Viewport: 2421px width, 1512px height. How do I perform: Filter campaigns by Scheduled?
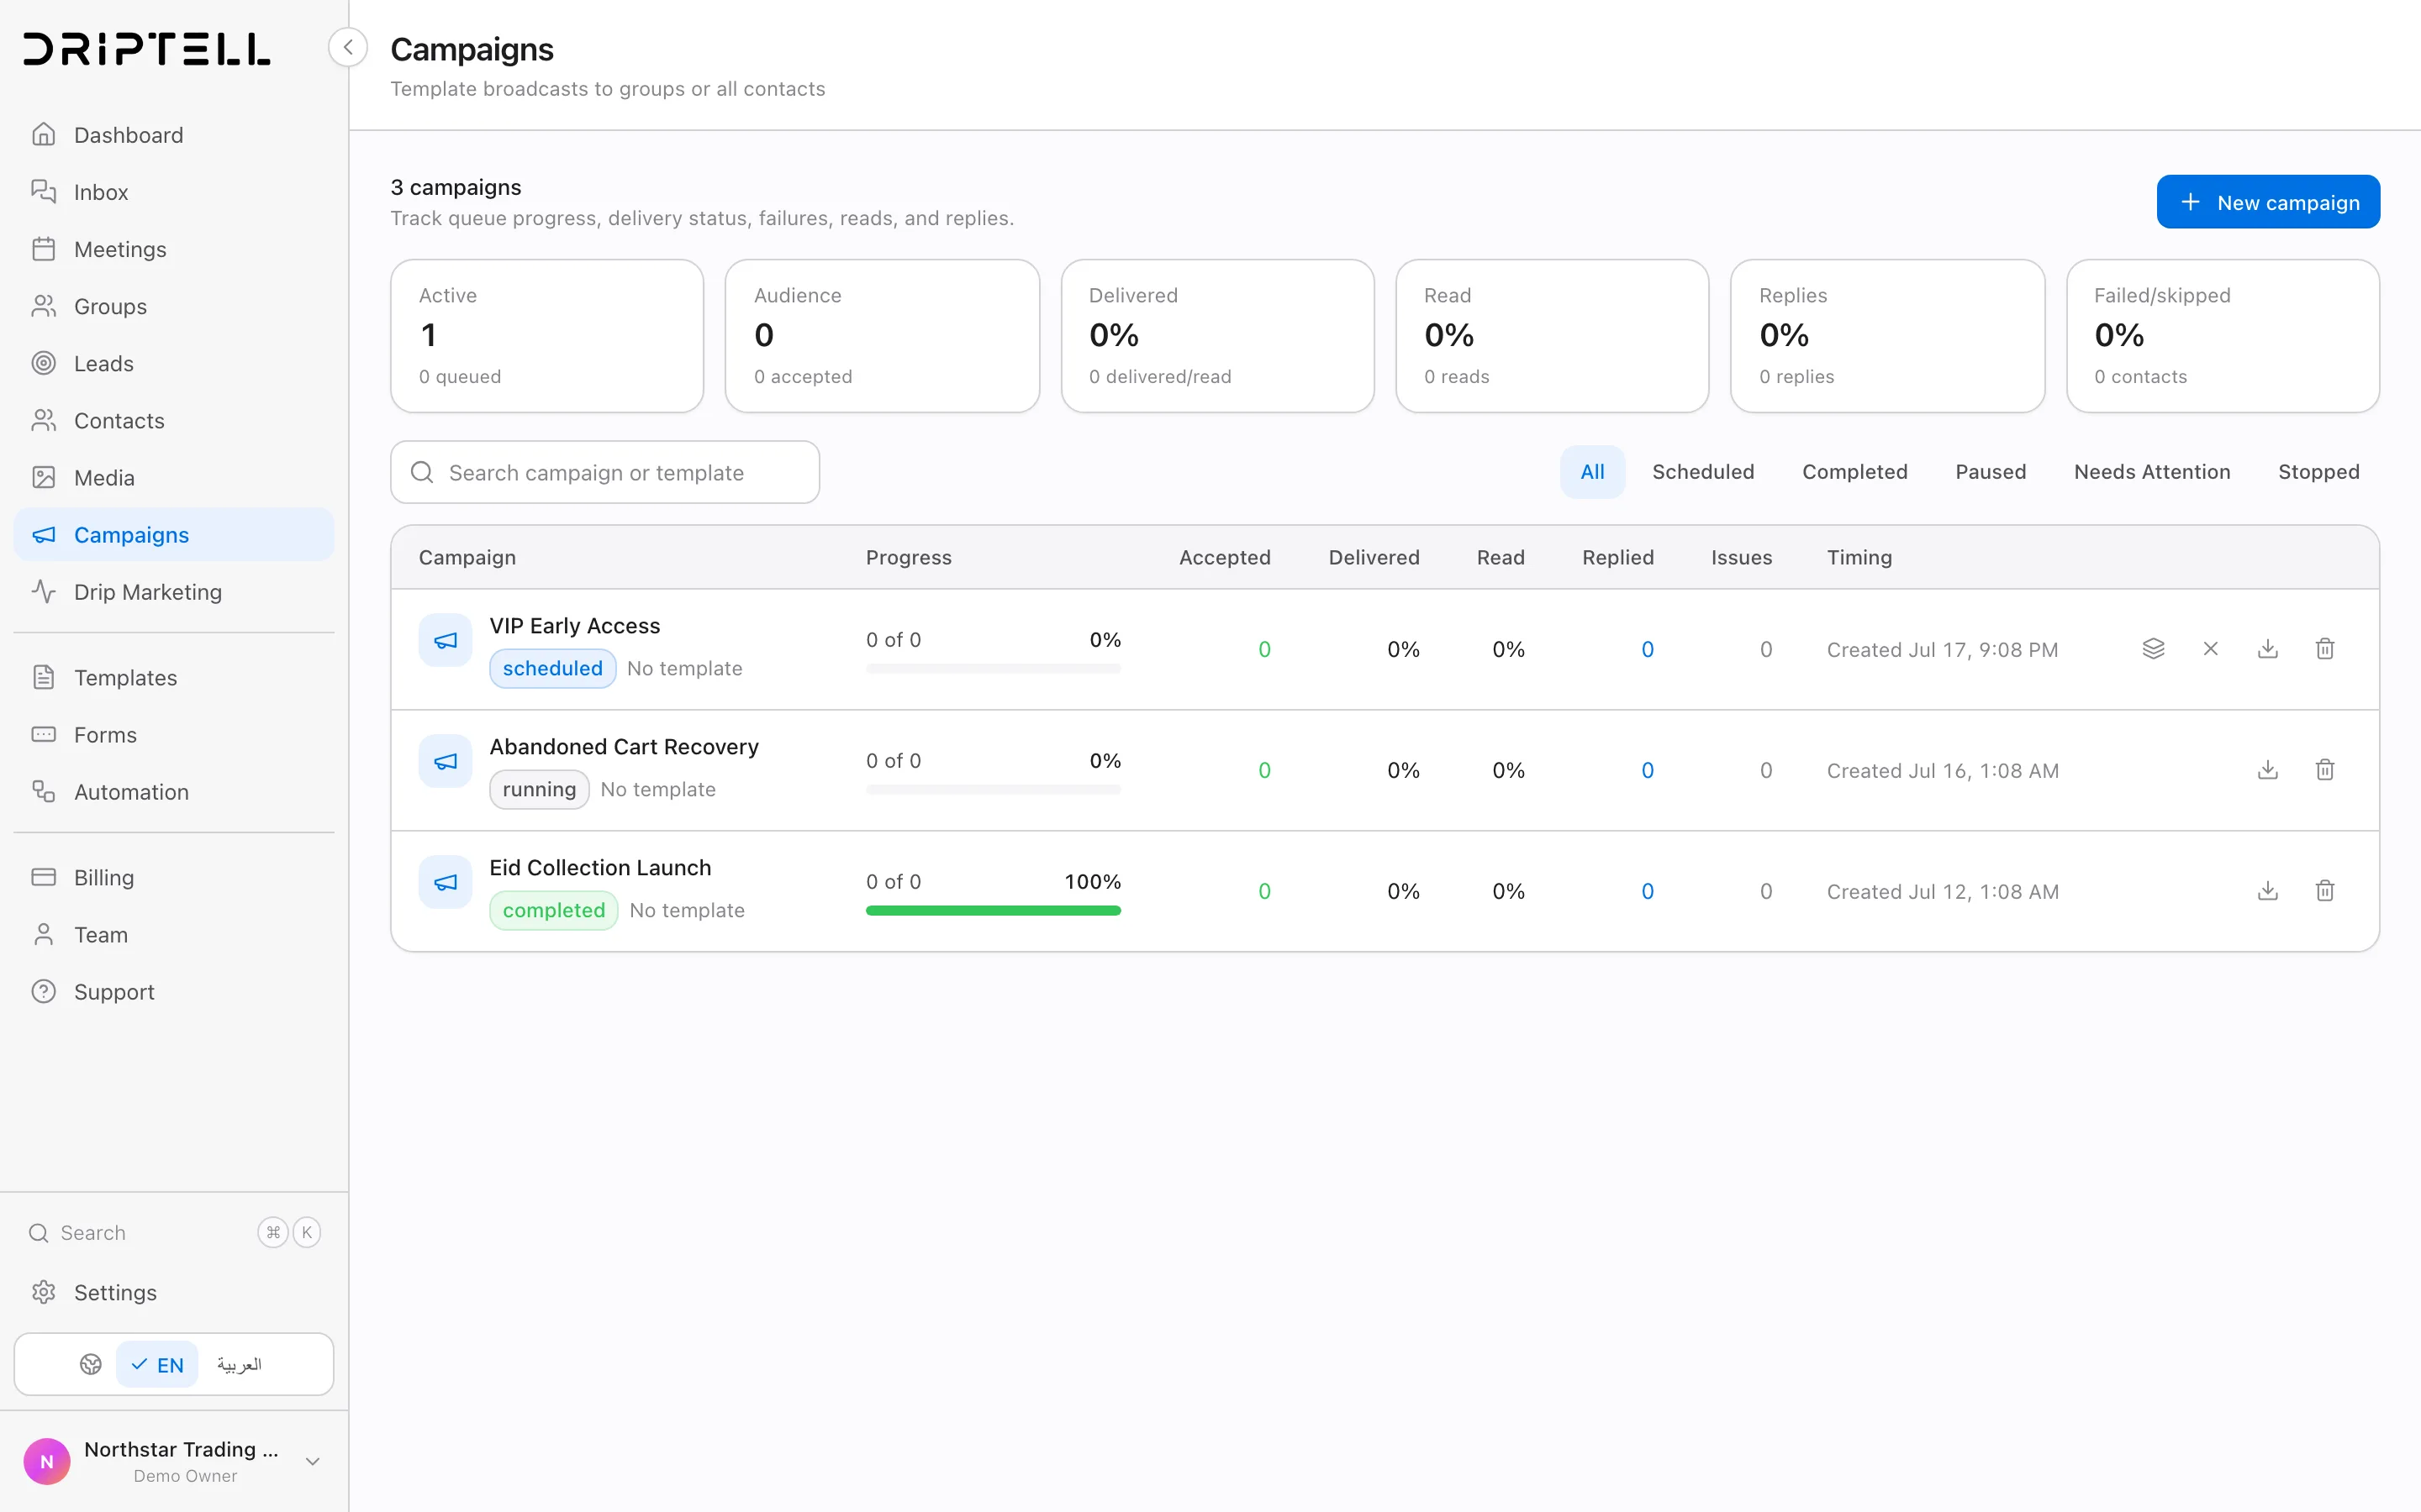(1703, 472)
